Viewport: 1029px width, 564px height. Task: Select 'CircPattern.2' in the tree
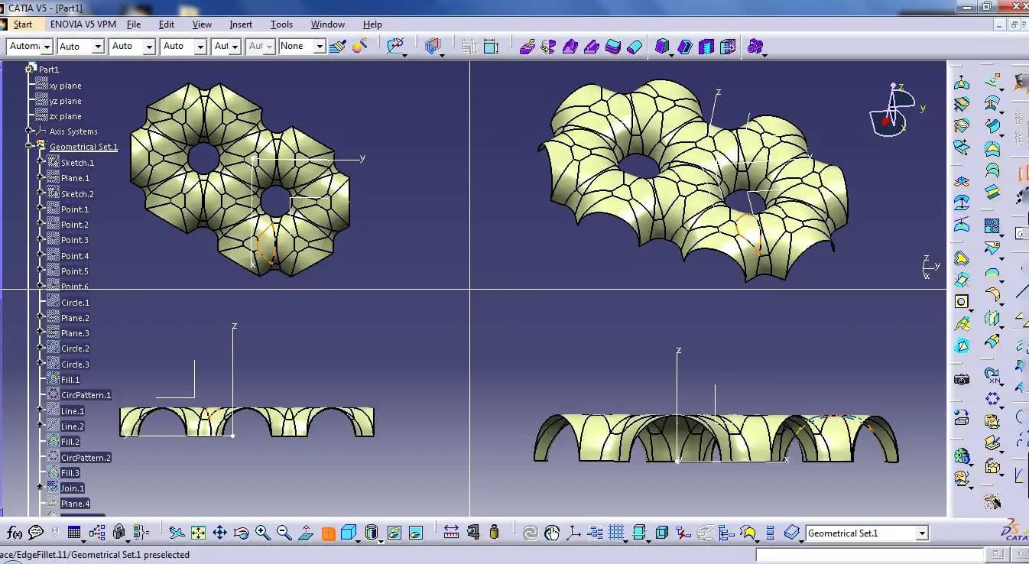(x=86, y=458)
